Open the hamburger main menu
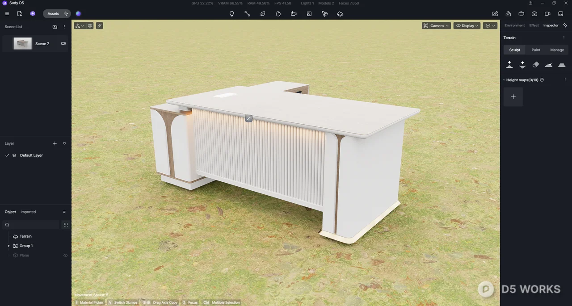 click(x=7, y=14)
